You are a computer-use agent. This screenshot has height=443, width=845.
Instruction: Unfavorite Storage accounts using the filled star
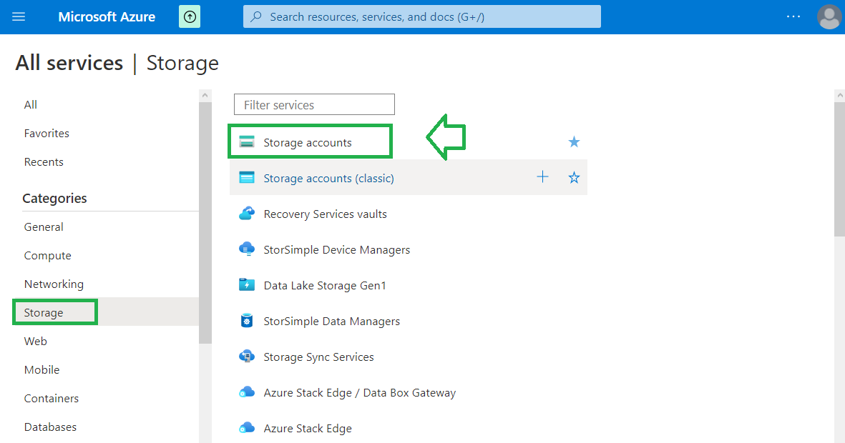574,141
